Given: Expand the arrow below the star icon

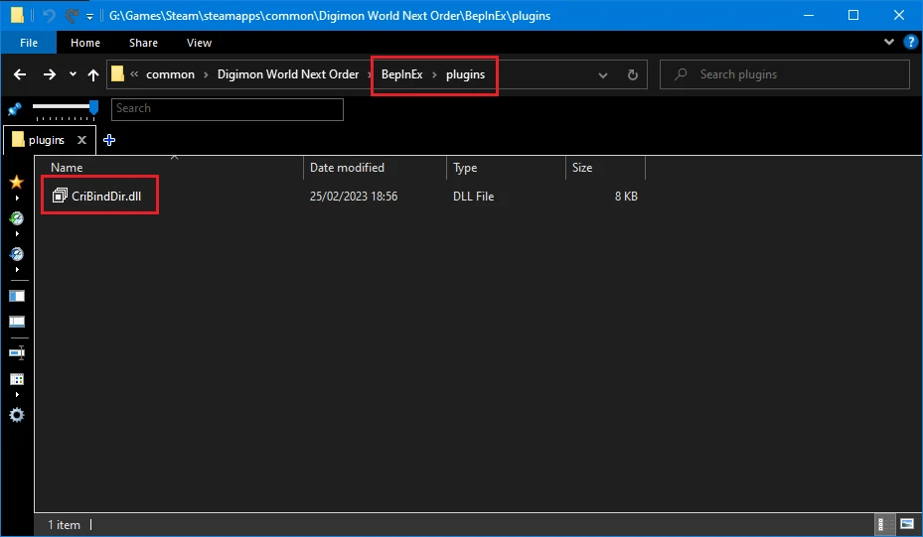Looking at the screenshot, I should [17, 199].
